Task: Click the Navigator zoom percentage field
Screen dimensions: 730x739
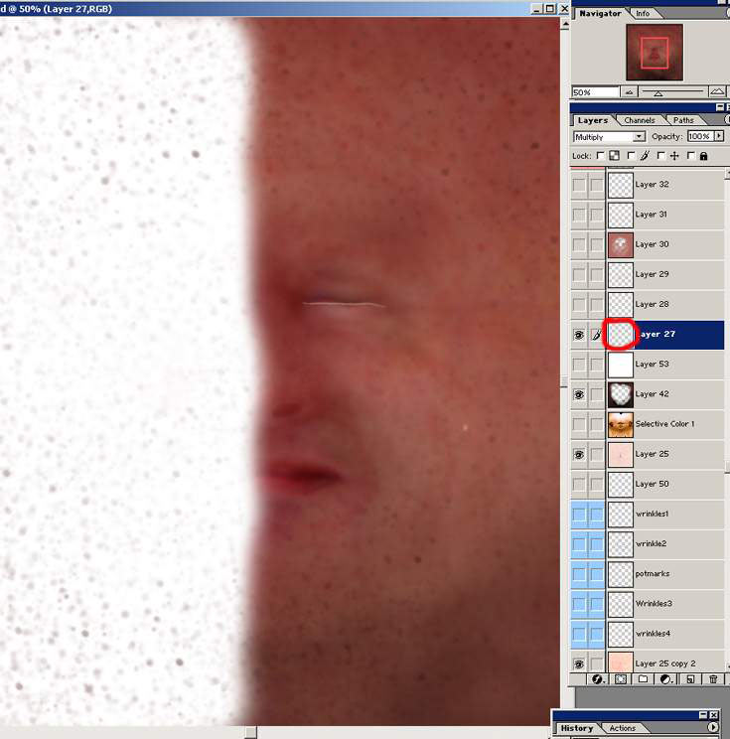Action: click(x=594, y=92)
